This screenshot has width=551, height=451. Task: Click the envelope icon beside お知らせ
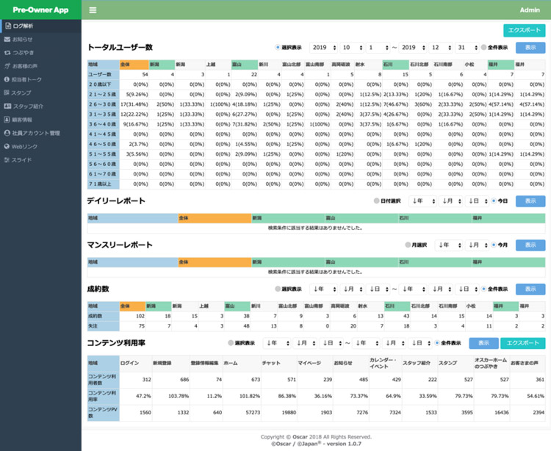coord(7,40)
